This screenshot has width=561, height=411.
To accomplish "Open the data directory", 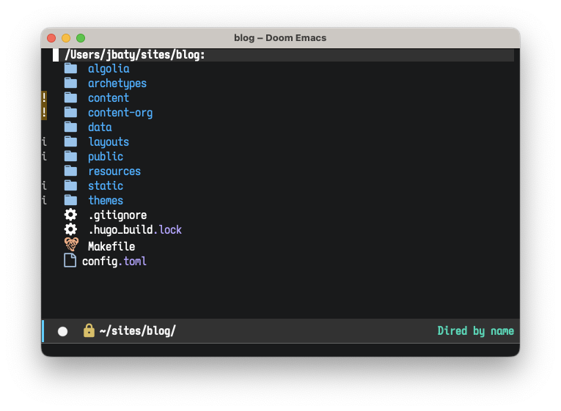I will coord(100,127).
